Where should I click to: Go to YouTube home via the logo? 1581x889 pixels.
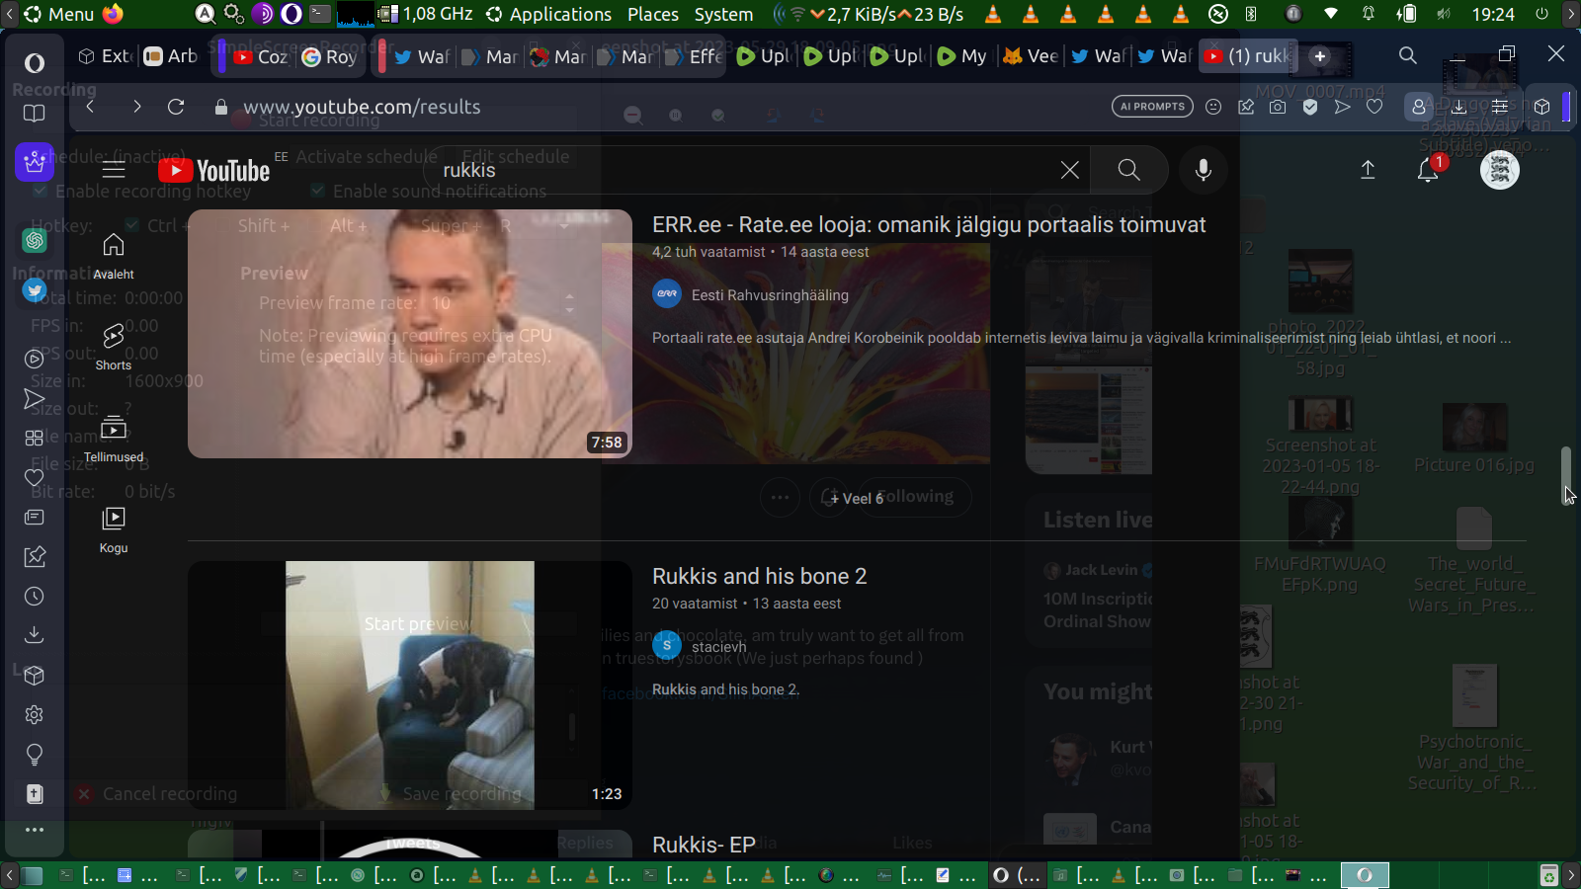pos(213,171)
